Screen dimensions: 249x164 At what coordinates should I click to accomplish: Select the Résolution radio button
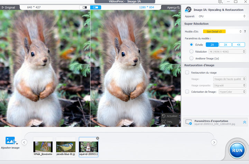pos(191,52)
